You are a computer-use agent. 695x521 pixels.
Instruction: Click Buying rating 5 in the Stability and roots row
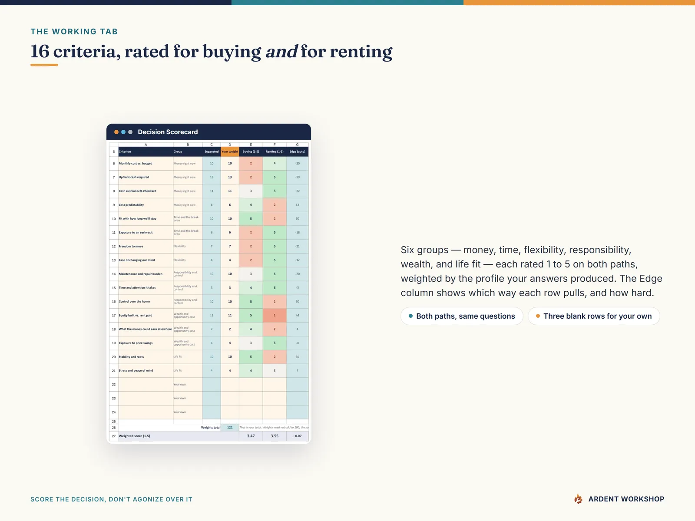251,357
